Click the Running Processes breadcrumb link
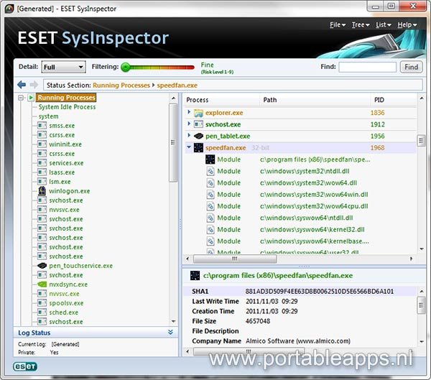Screen dimensions: 431x380 click(x=121, y=85)
